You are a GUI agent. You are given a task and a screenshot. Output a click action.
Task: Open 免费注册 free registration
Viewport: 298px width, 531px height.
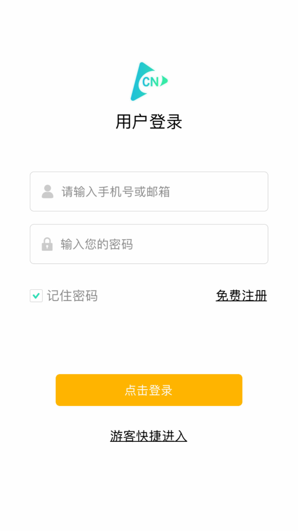click(241, 295)
